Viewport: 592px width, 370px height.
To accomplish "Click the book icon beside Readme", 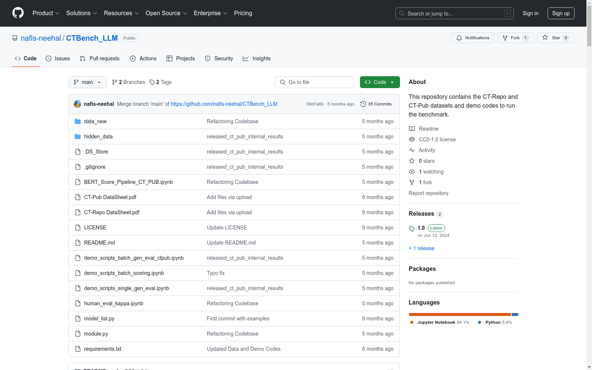I will pos(412,129).
